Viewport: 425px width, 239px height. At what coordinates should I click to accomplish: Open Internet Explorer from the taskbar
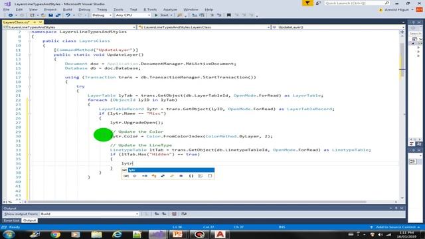(x=117, y=234)
